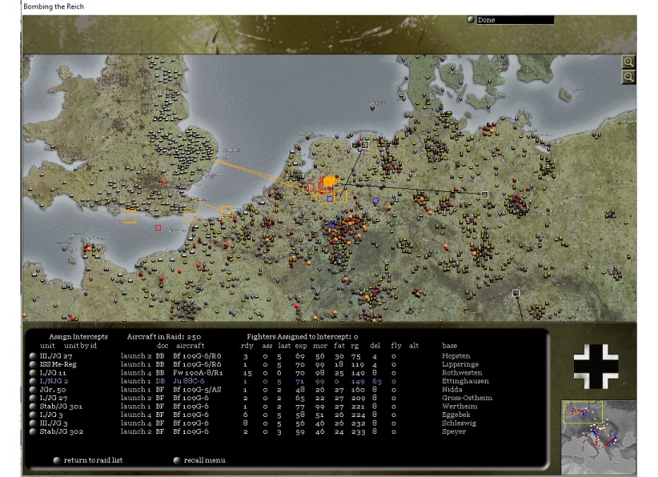The height and width of the screenshot is (477, 658).
Task: Click the Nidda base name
Action: [452, 390]
